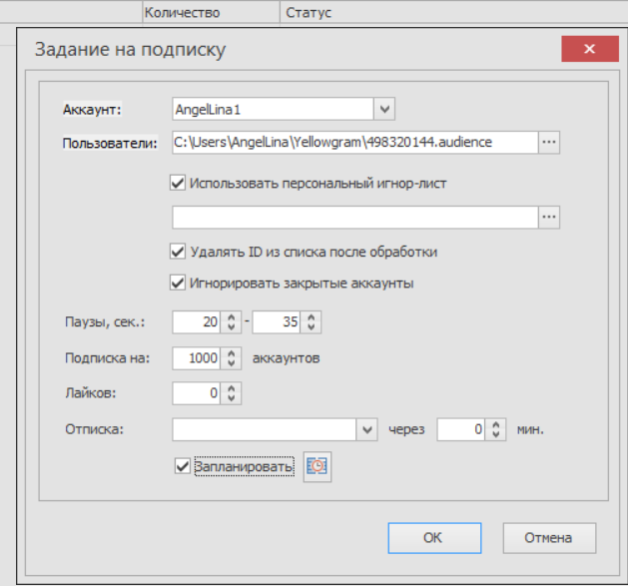Increase the Подписка на accounts count
628x586 pixels.
(232, 352)
